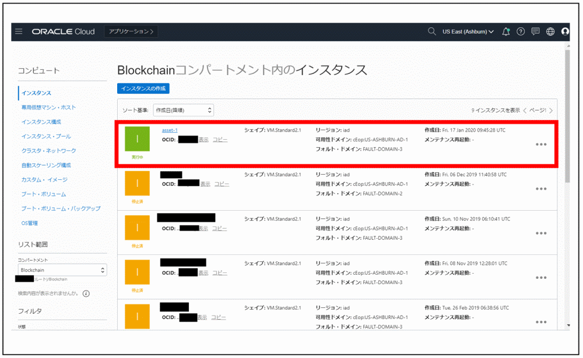Open the user profile avatar icon
The height and width of the screenshot is (358, 583).
point(565,31)
